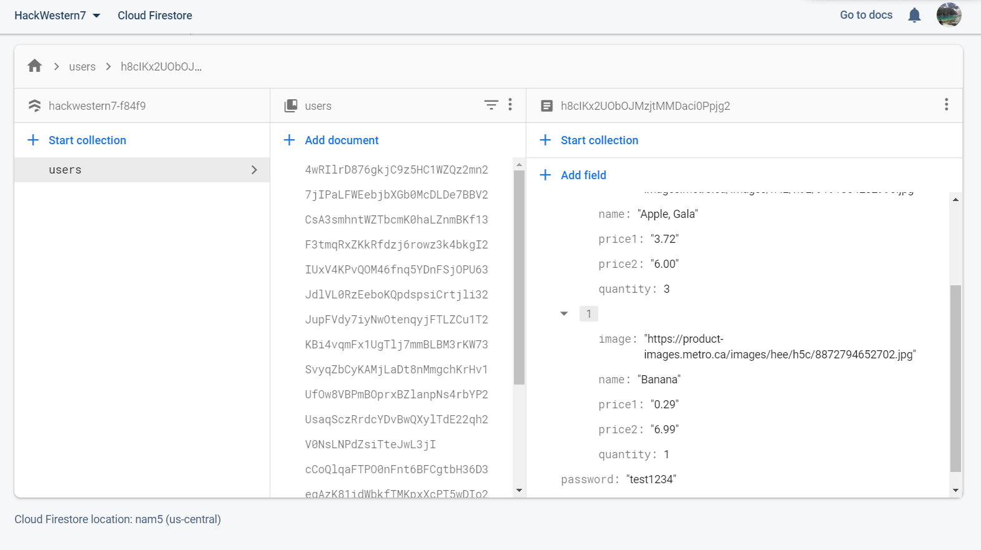The image size is (981, 550).
Task: Click the user profile avatar
Action: [949, 15]
